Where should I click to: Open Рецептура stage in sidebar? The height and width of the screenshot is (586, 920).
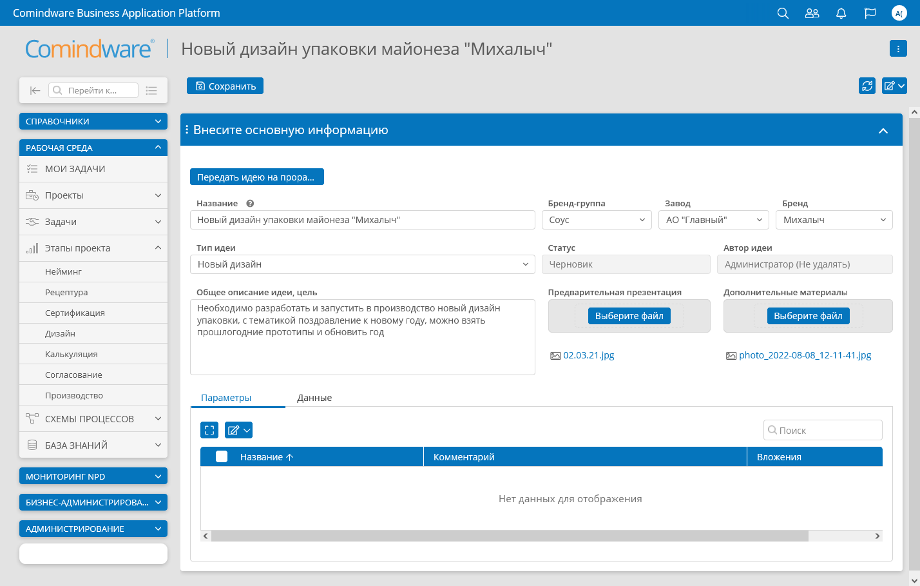tap(93, 292)
